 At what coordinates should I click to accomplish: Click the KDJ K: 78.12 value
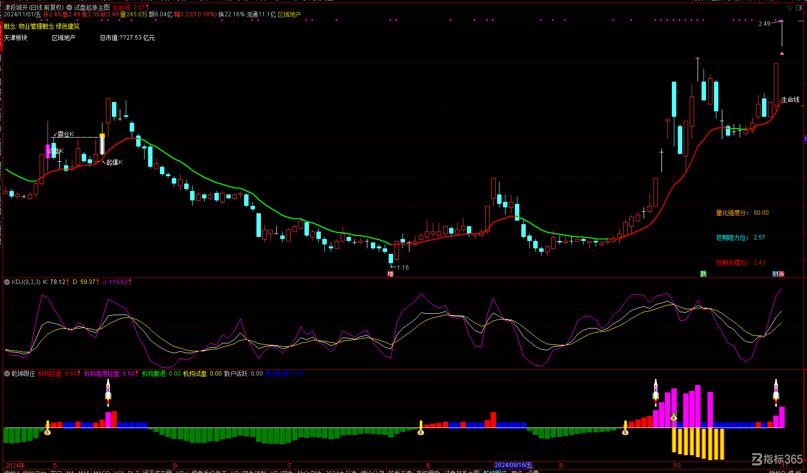point(56,282)
